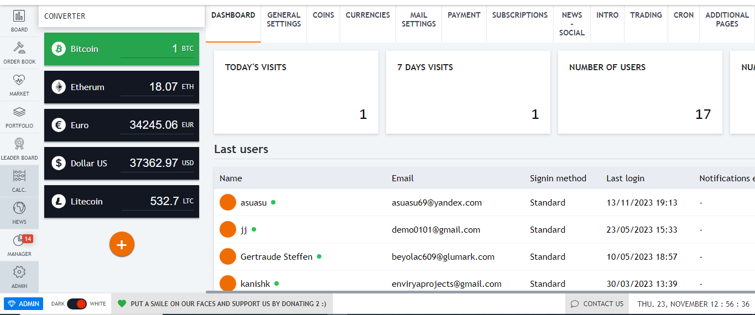Viewport: 755px width, 315px height.
Task: Click the Contact Us button
Action: click(597, 304)
